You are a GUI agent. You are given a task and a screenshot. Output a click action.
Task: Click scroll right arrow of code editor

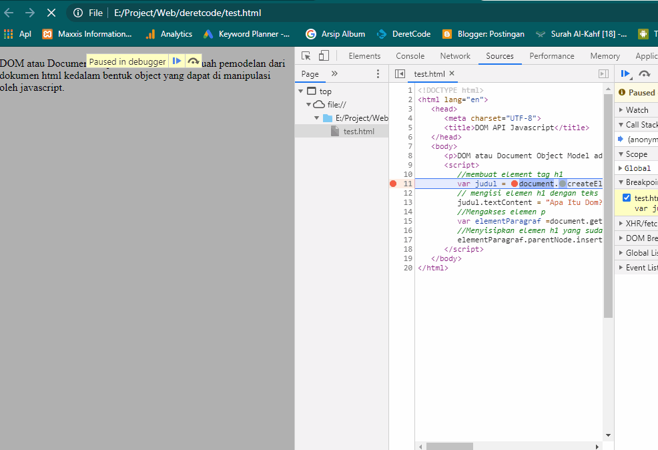(597, 446)
